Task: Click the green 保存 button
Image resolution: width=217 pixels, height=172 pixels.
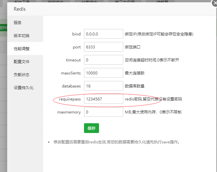Action: (x=92, y=128)
